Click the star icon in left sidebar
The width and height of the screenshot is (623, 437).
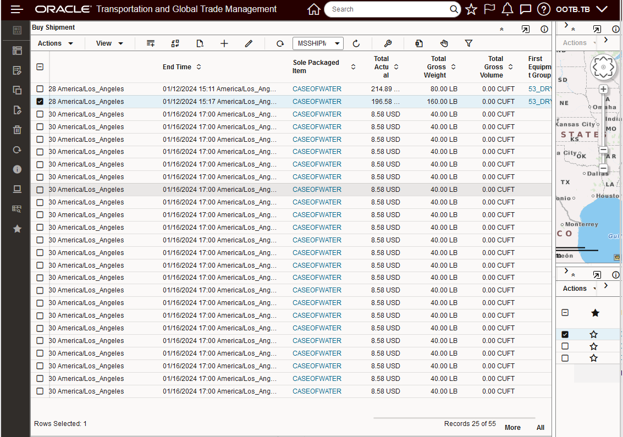(16, 229)
